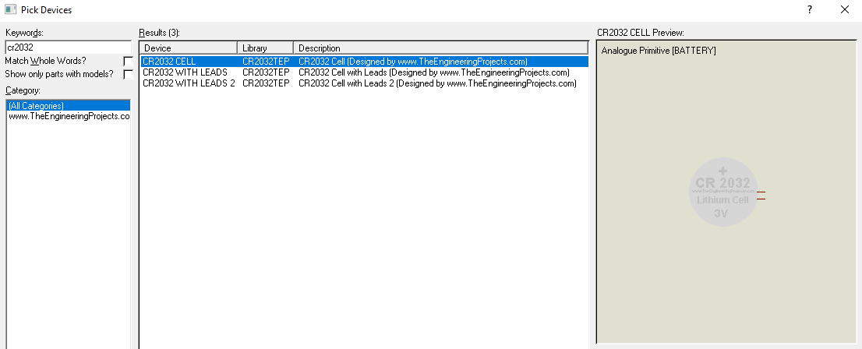Viewport: 862px width, 349px height.
Task: Toggle the Match Whole Words checkbox
Action: click(x=128, y=61)
